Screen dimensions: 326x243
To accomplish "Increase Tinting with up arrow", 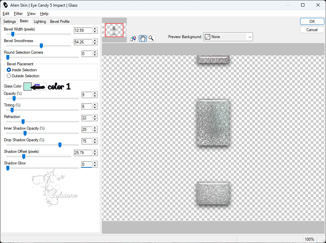I will pyautogui.click(x=95, y=105).
